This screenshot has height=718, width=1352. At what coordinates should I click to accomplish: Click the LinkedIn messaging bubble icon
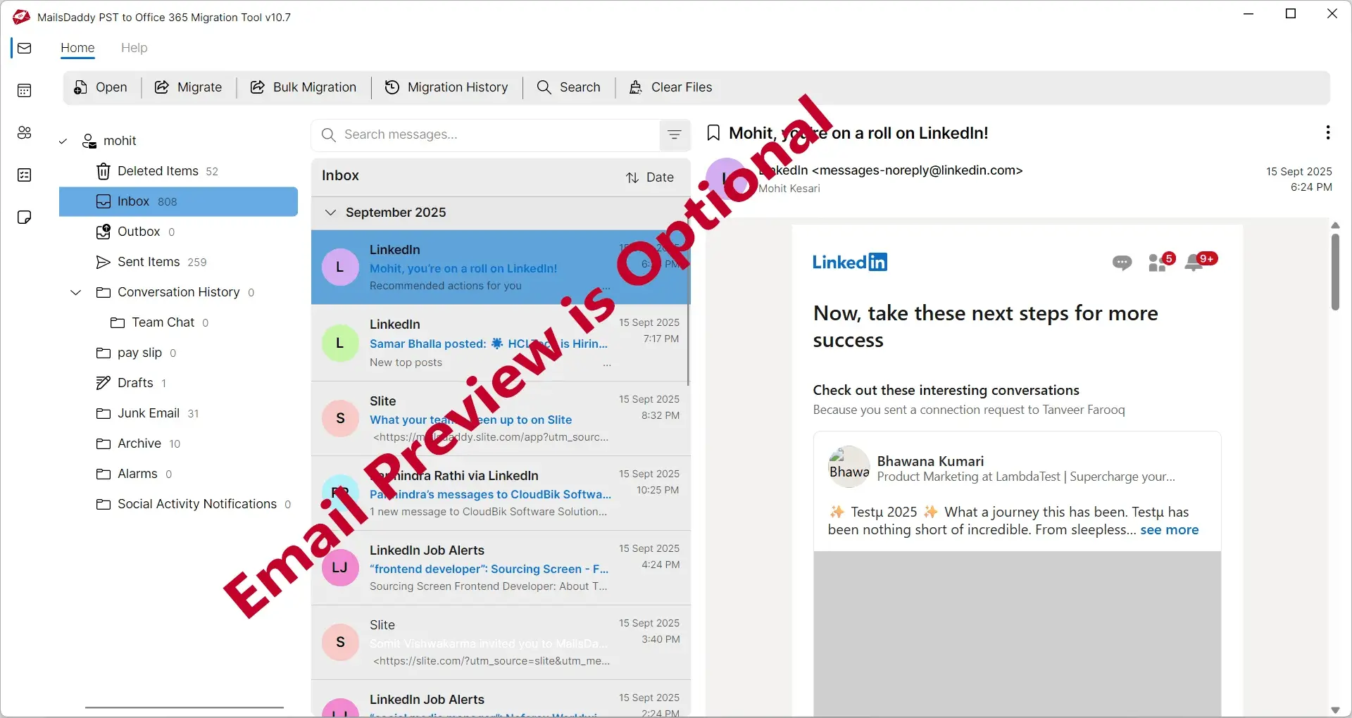click(x=1122, y=263)
